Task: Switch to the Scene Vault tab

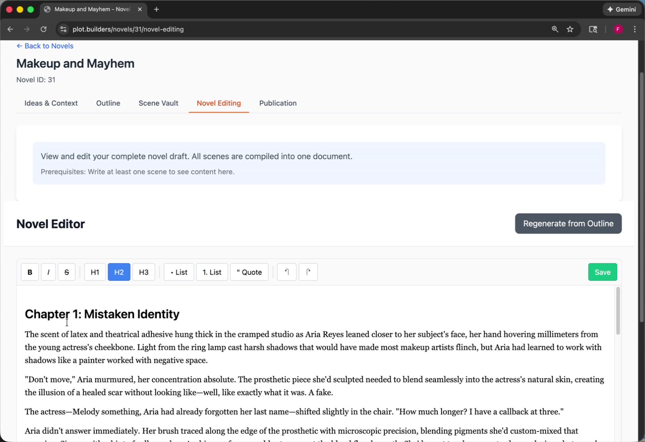Action: point(158,103)
